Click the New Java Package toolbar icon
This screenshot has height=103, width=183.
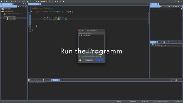(x=37, y=1)
